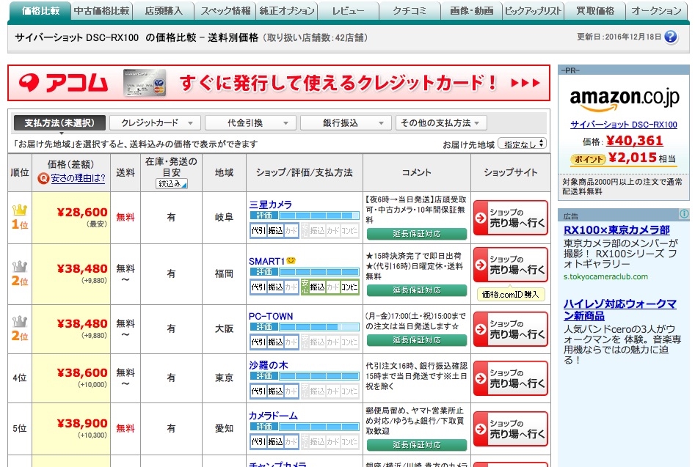Viewport: 695px width, 467px height.
Task: Go to shop site for 沙羅の木
Action: click(x=511, y=378)
